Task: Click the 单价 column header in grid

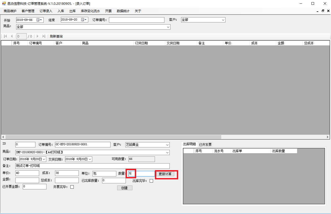Action: click(237, 43)
